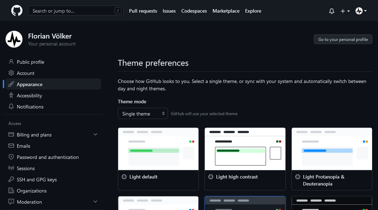
Task: Click the Moderation report icon
Action: (11, 202)
